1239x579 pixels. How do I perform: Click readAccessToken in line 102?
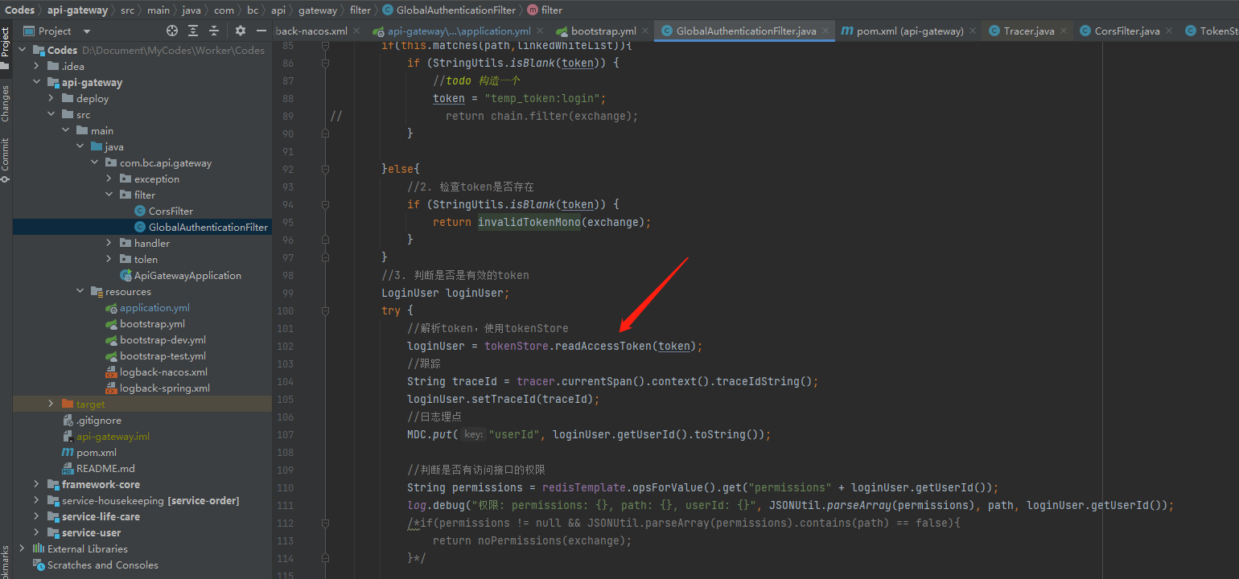(603, 346)
